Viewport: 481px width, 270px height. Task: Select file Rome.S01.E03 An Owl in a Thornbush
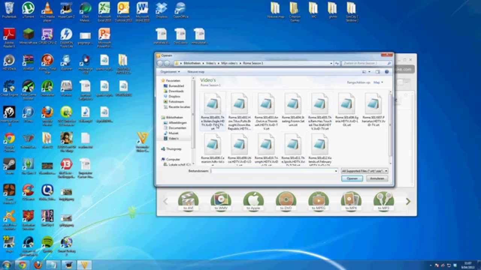(x=266, y=111)
